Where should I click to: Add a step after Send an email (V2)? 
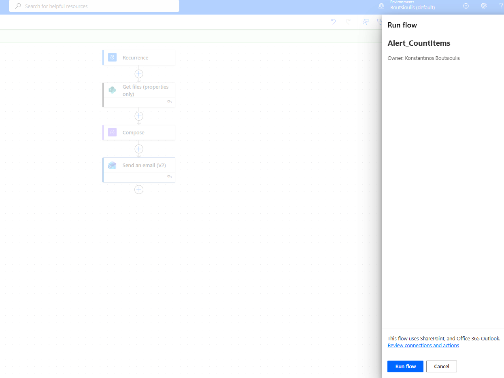(x=139, y=189)
